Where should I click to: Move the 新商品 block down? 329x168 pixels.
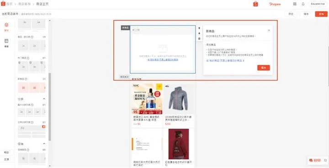coord(199,33)
